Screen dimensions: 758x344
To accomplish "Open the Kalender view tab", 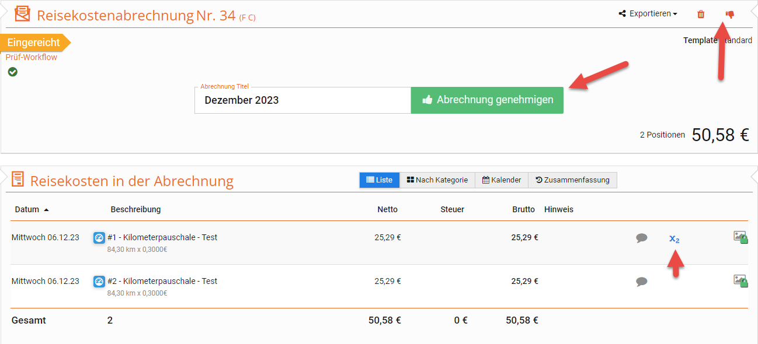I will click(x=501, y=180).
